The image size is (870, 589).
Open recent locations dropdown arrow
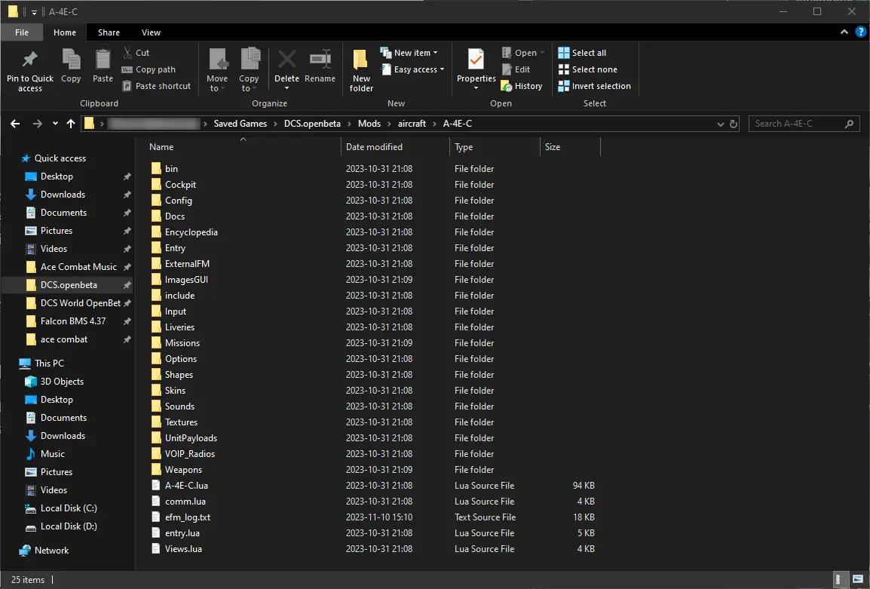click(x=55, y=124)
